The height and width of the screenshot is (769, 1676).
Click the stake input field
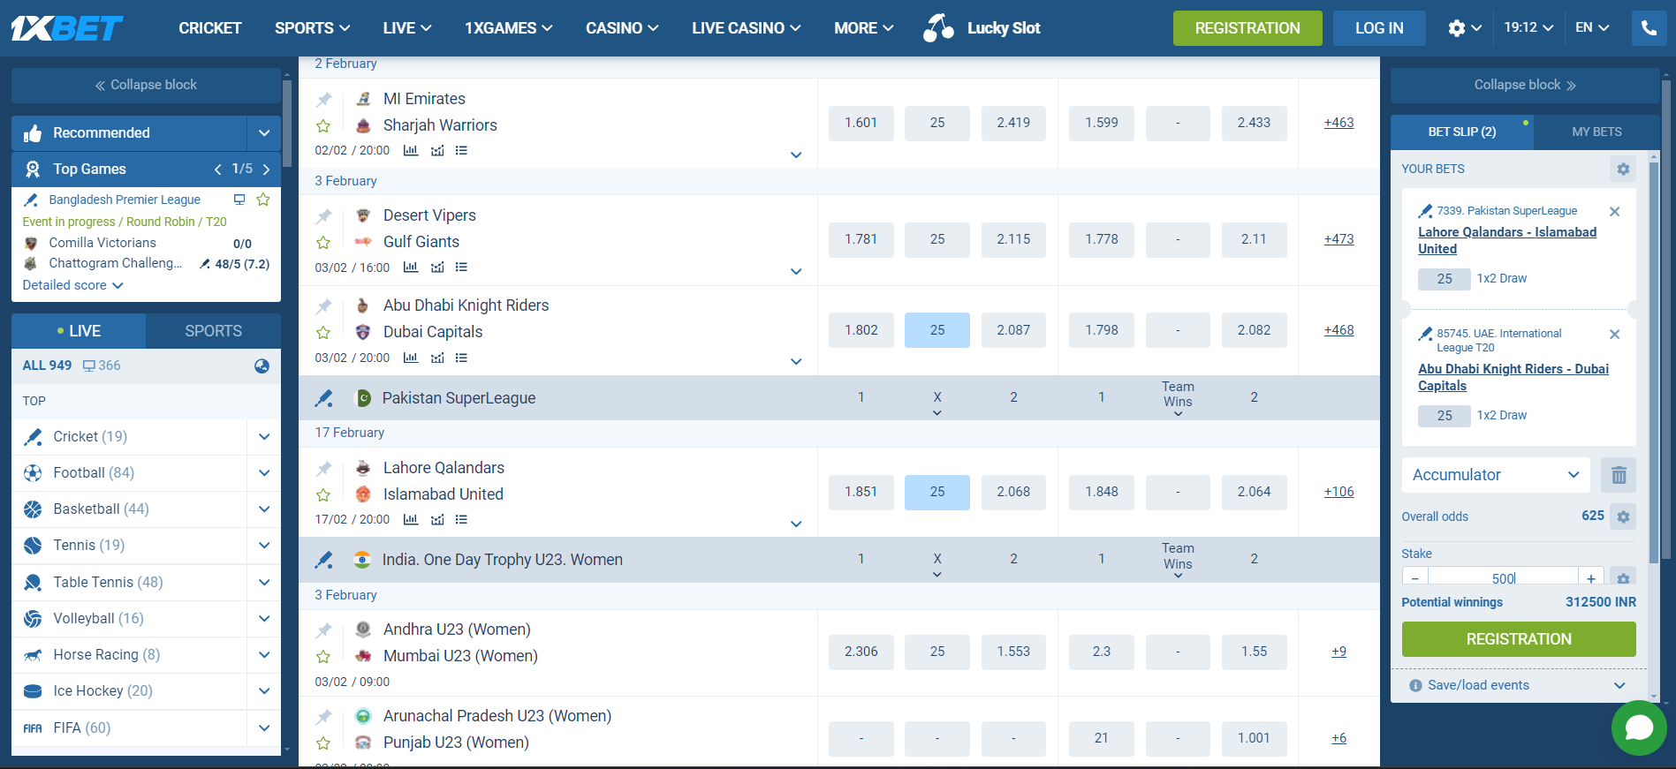(x=1503, y=578)
